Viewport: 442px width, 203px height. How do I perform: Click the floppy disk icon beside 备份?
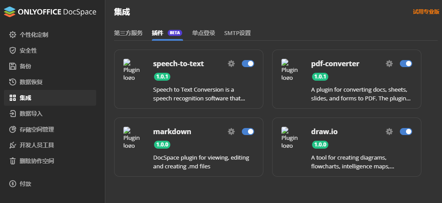(13, 66)
